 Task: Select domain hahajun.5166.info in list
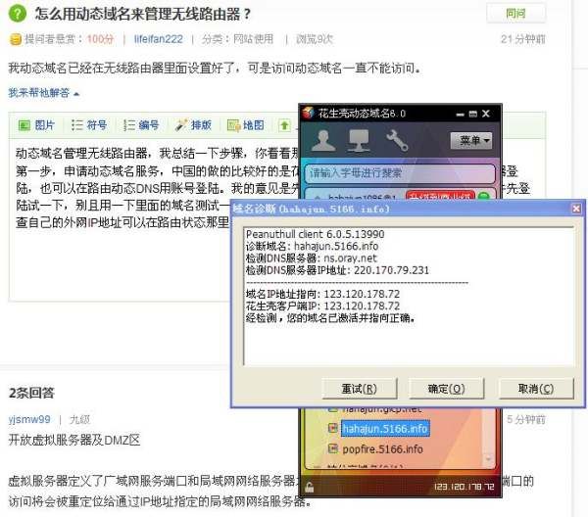click(385, 428)
